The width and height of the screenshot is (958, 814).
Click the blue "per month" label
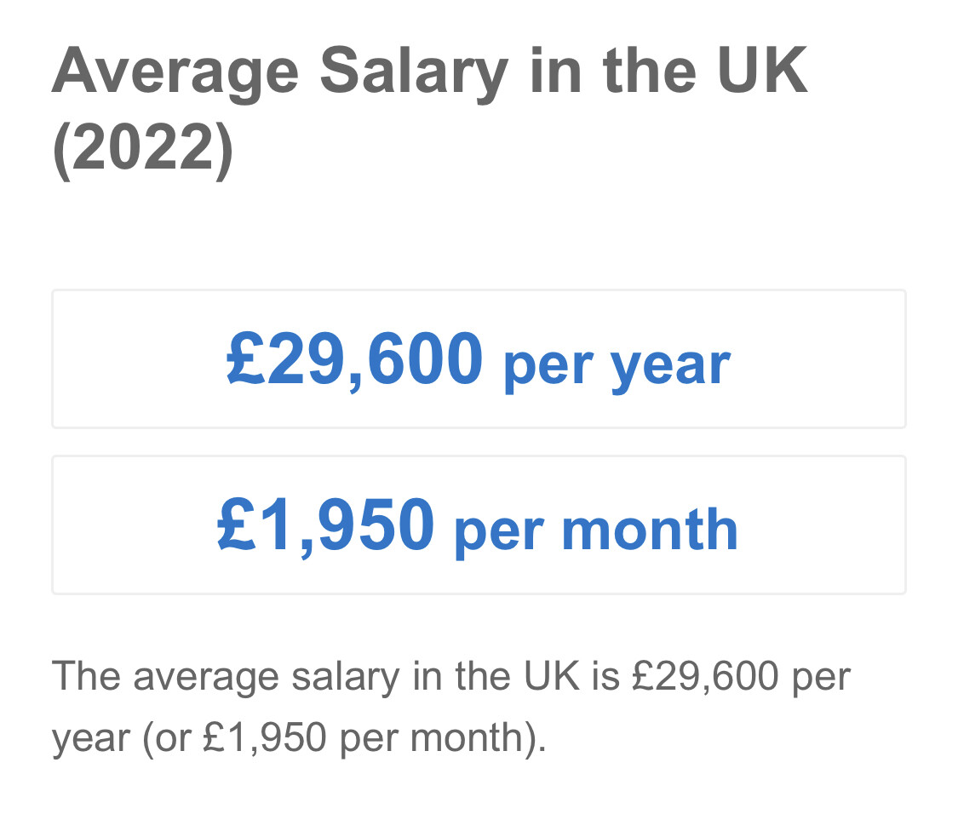point(596,530)
